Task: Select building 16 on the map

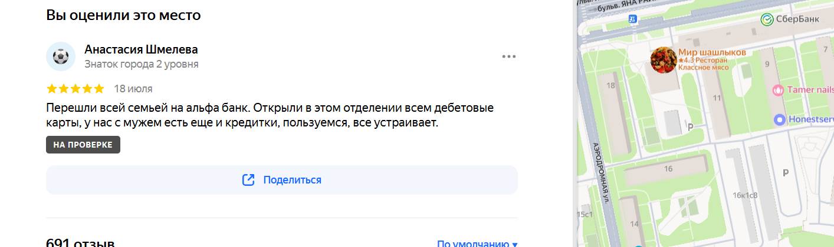Action: (668, 169)
